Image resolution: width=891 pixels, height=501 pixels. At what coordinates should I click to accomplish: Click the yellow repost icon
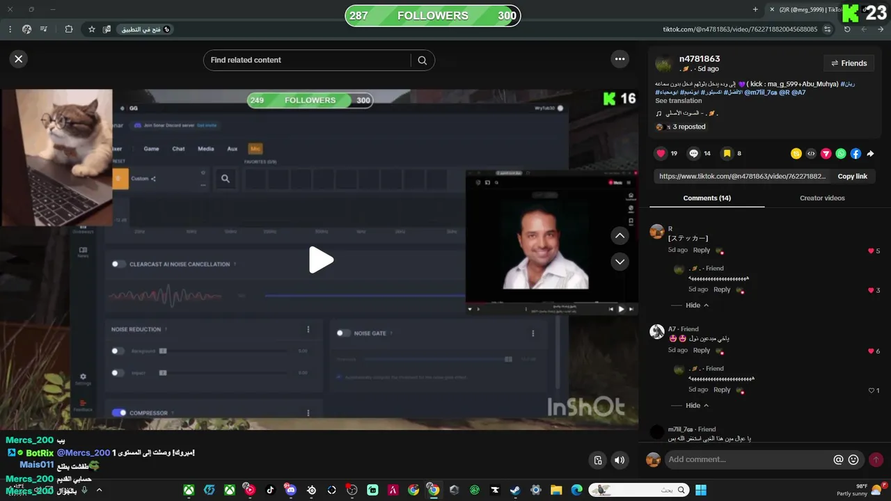pos(796,154)
